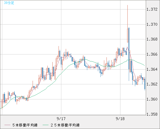
Task: Click the 1.362 price axis label
Action: 152,84
